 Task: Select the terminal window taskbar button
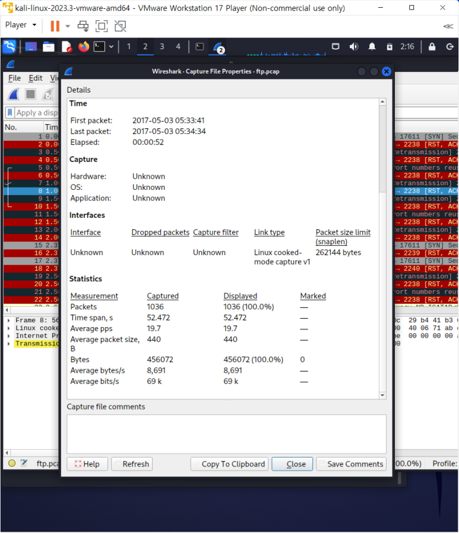pyautogui.click(x=200, y=46)
